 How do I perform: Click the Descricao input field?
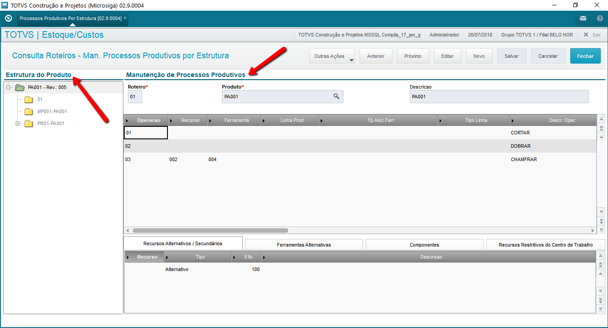tap(499, 97)
